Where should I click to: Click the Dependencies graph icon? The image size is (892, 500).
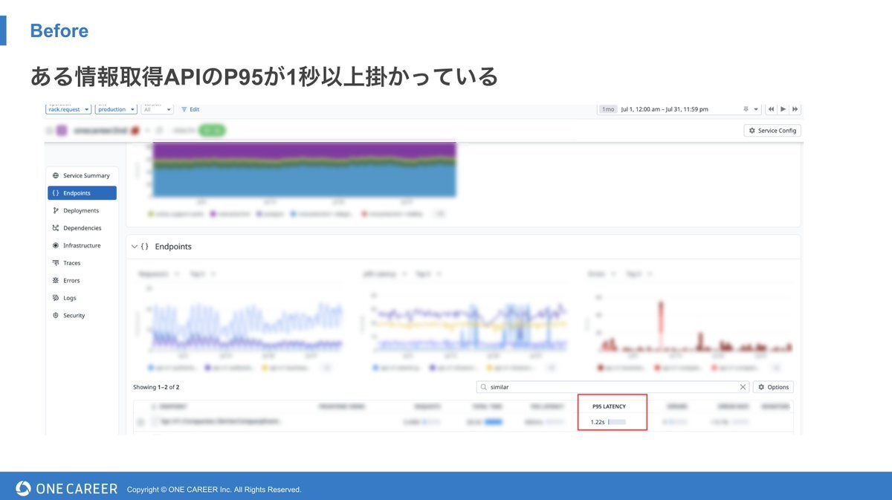(56, 228)
